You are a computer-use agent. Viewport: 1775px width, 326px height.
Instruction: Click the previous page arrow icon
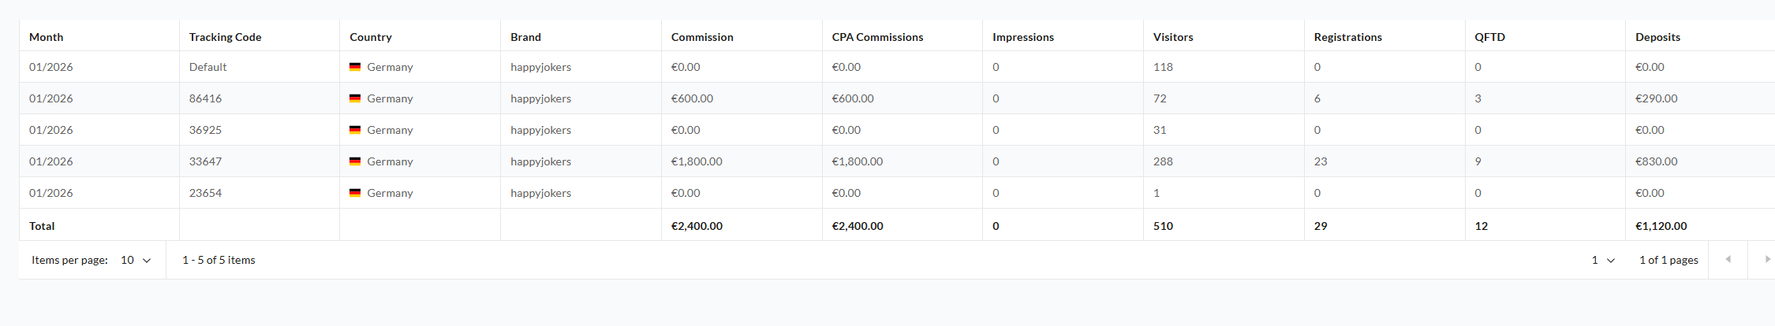(1728, 260)
